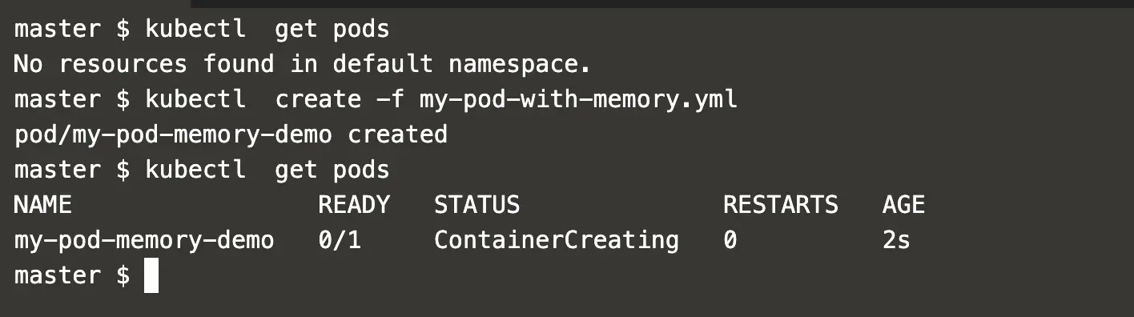Click the first 'kubectl get pods' command
The height and width of the screenshot is (317, 1134).
click(x=267, y=30)
